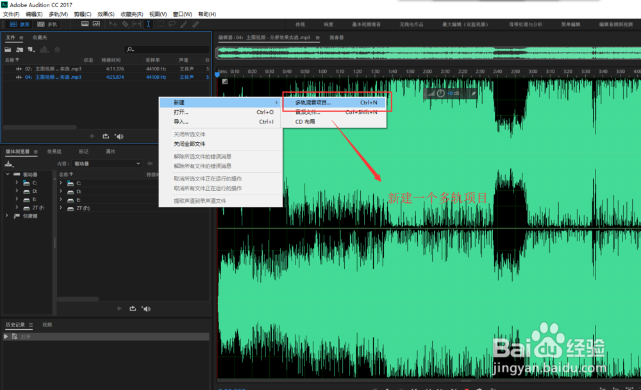
Task: Select the Lasso Selection tool
Action: [x=172, y=24]
